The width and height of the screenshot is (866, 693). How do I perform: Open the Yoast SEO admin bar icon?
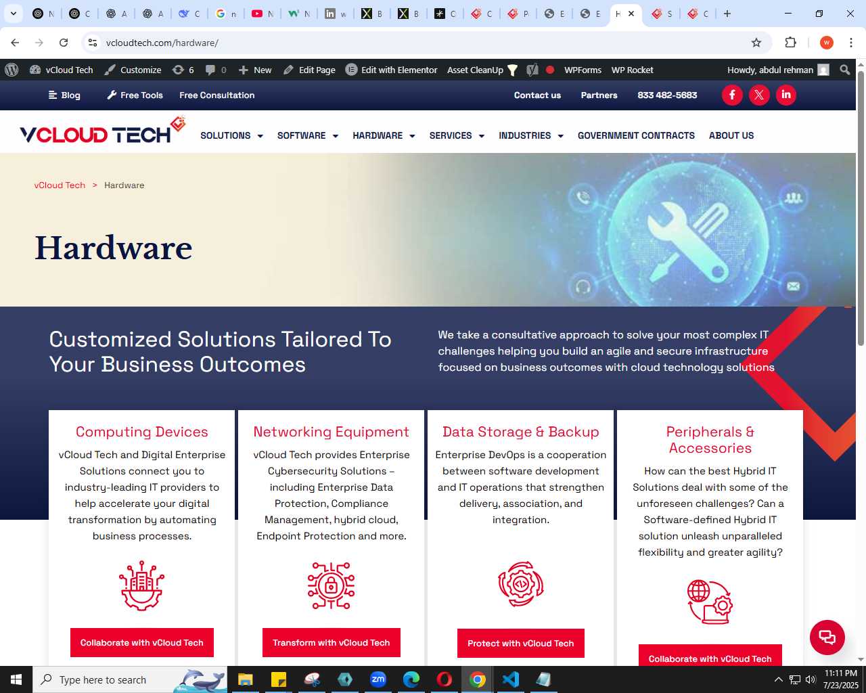point(532,70)
